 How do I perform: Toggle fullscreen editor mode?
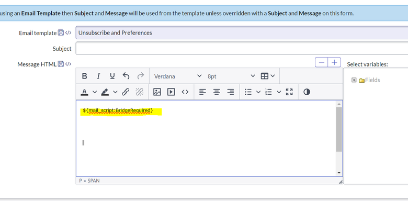[289, 92]
